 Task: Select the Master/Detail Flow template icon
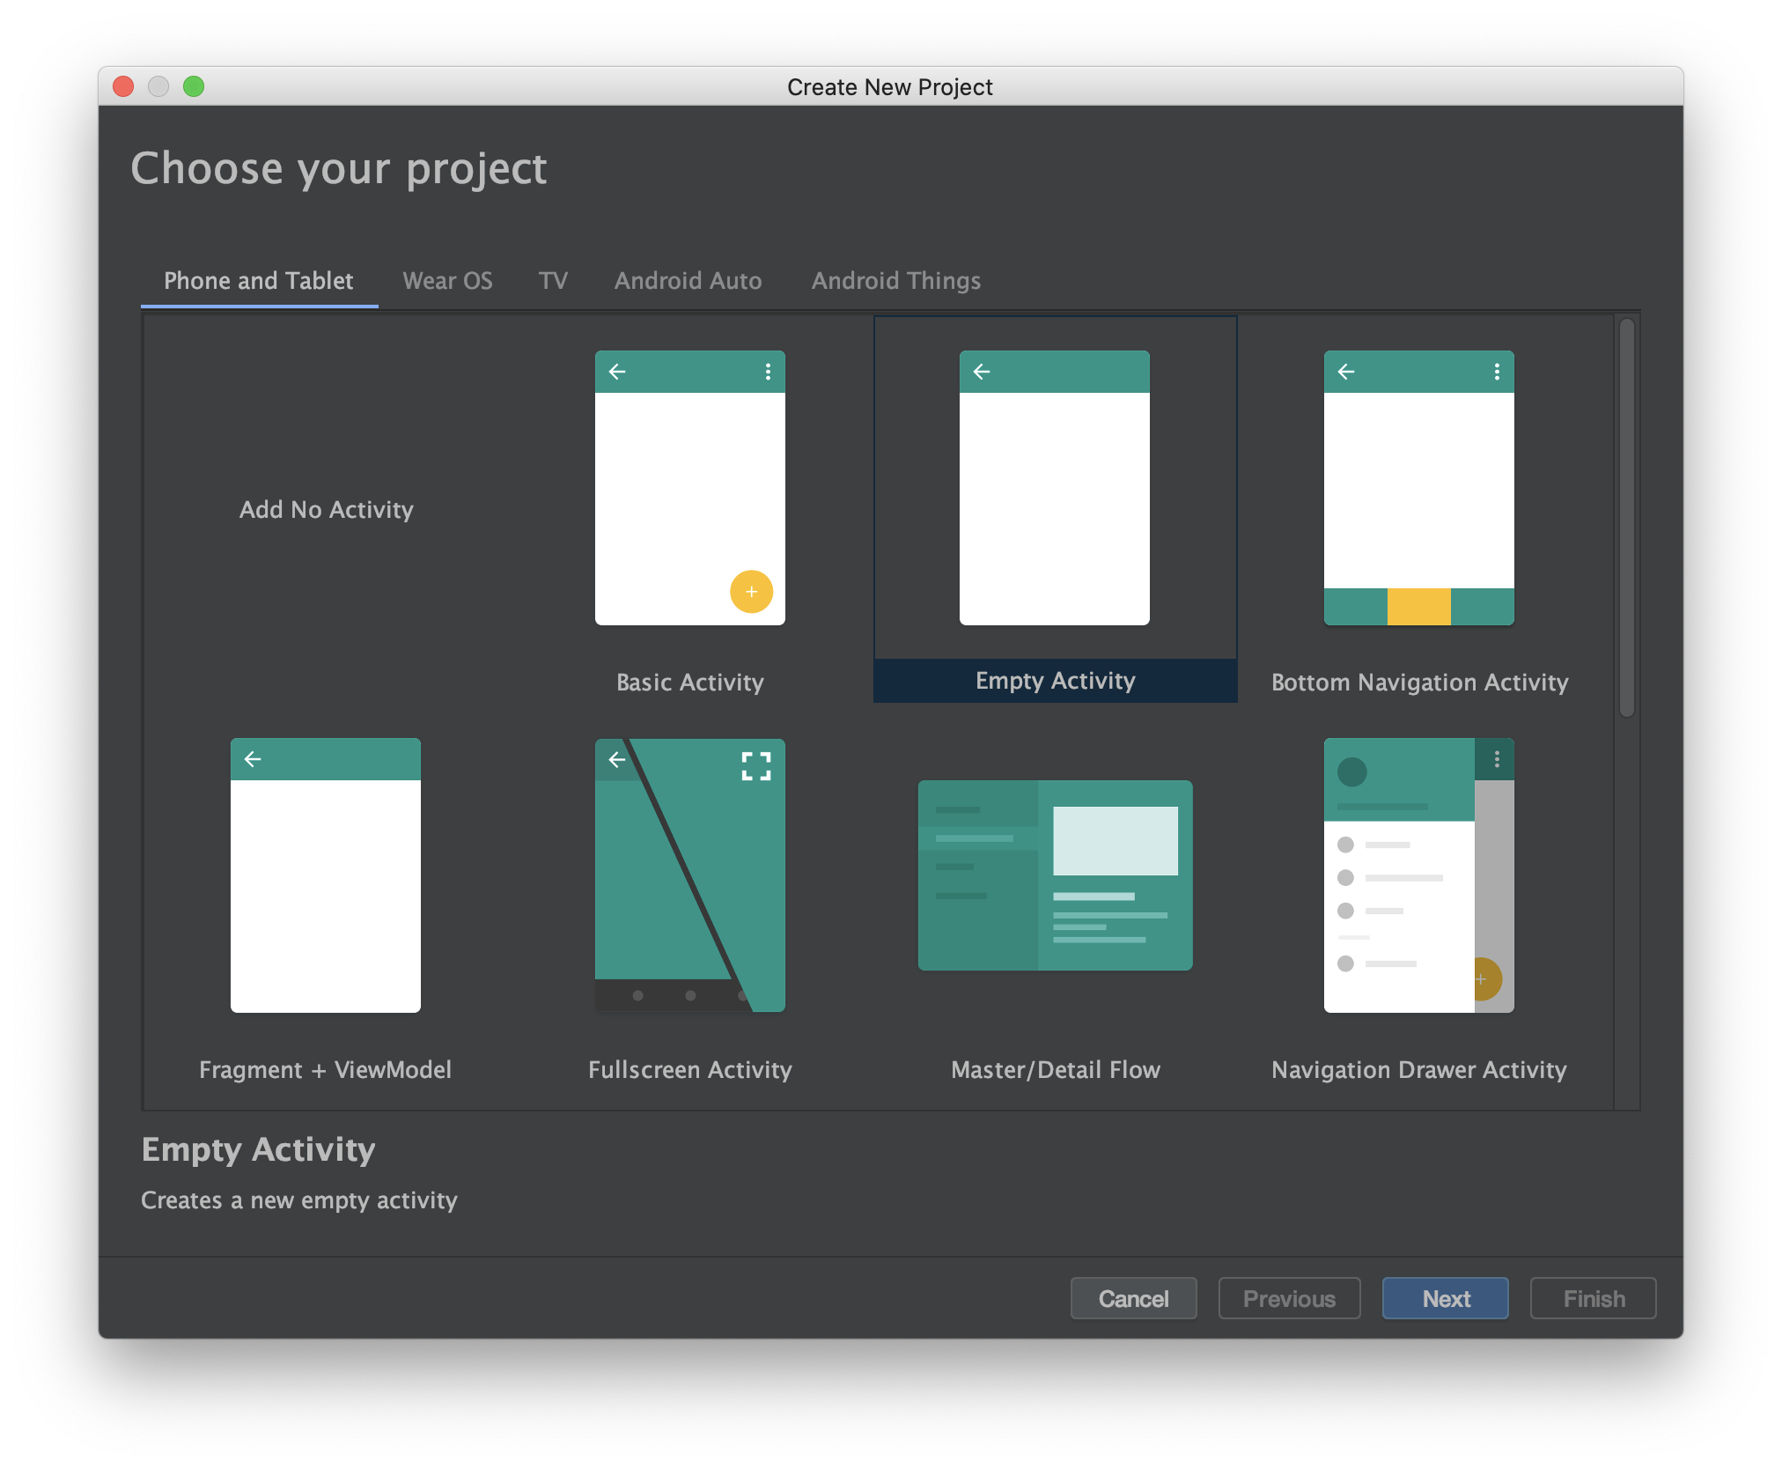tap(1055, 875)
